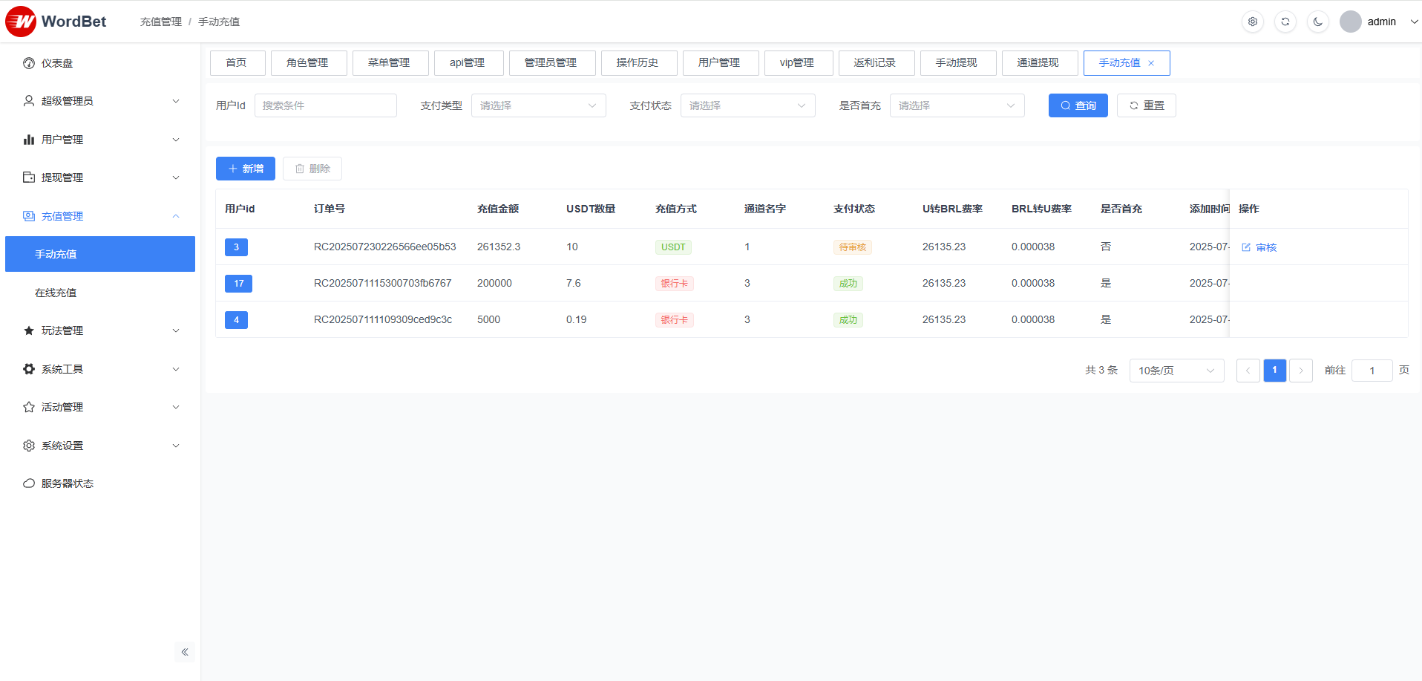This screenshot has width=1422, height=681.
Task: Click the 审核 edit icon in first row
Action: pos(1246,247)
